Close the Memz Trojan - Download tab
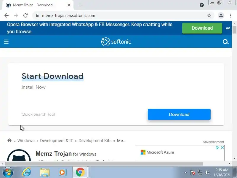The image size is (237, 178). (x=69, y=5)
